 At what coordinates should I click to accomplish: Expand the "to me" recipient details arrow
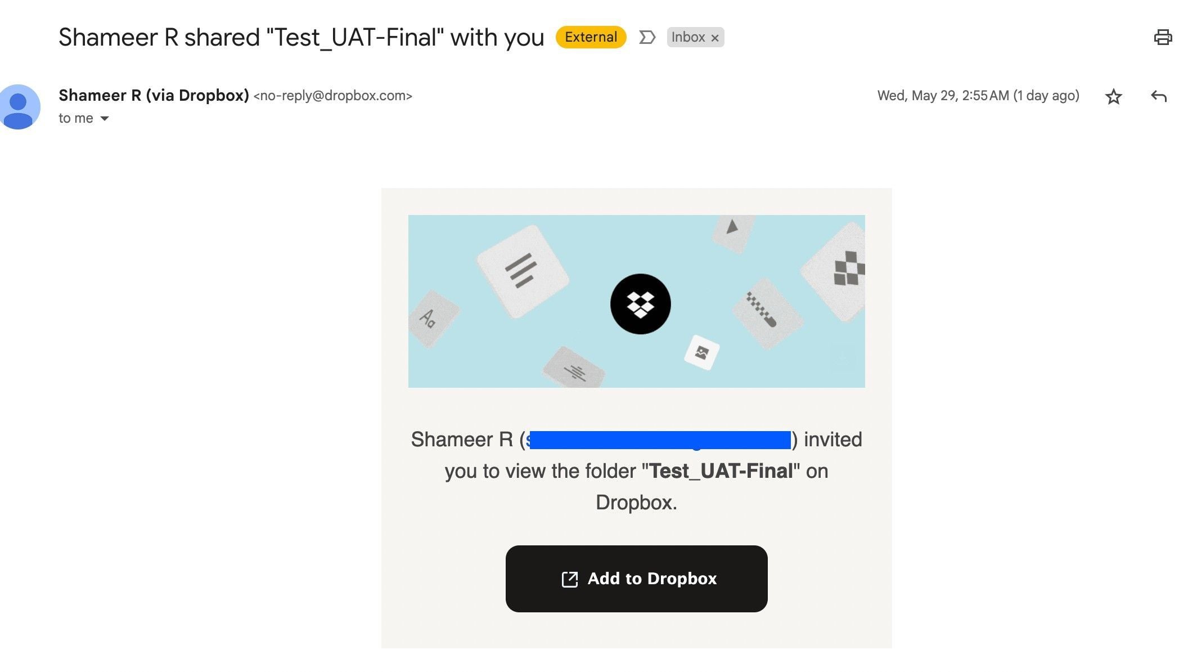tap(105, 118)
